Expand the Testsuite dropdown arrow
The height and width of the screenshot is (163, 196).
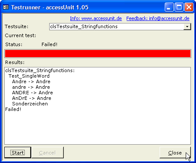click(x=187, y=26)
